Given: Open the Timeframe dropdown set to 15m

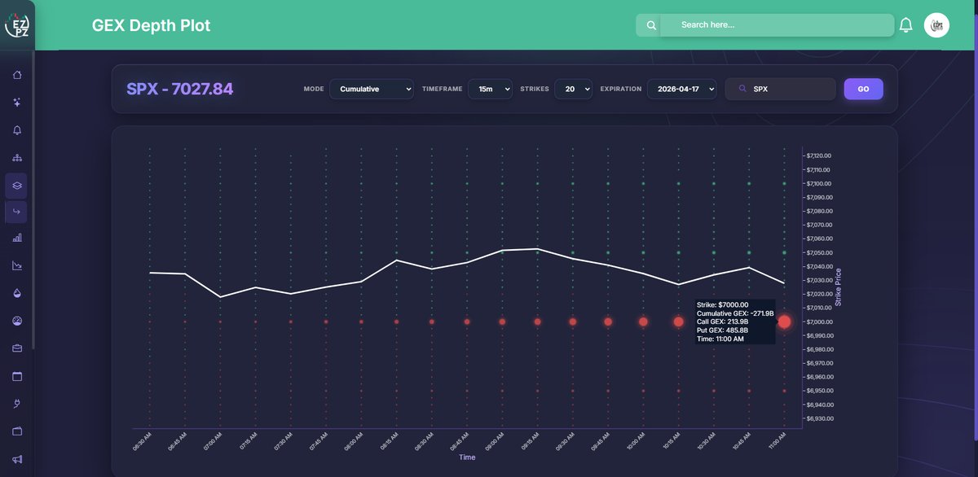Looking at the screenshot, I should (490, 89).
